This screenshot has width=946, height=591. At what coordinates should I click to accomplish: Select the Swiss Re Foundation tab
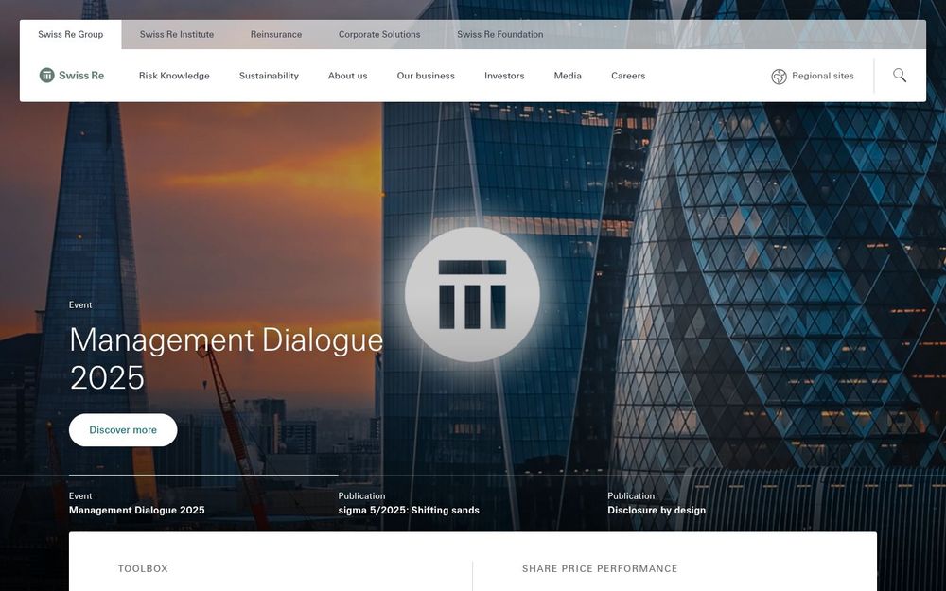(499, 33)
